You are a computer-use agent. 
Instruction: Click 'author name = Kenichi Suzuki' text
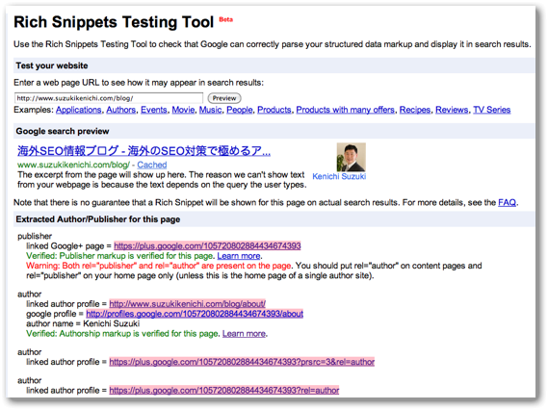83,323
